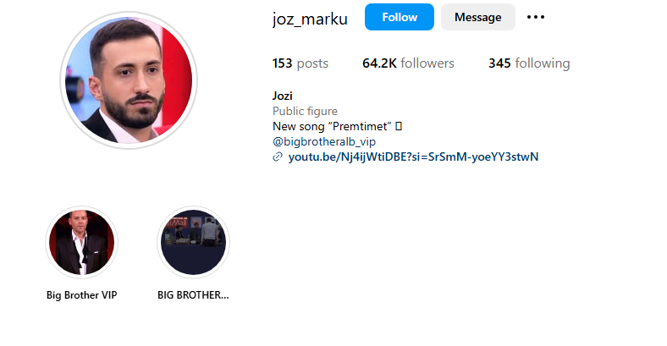Screen dimensions: 667x346
Task: Click the emoji after Premtimet
Action: pyautogui.click(x=399, y=126)
